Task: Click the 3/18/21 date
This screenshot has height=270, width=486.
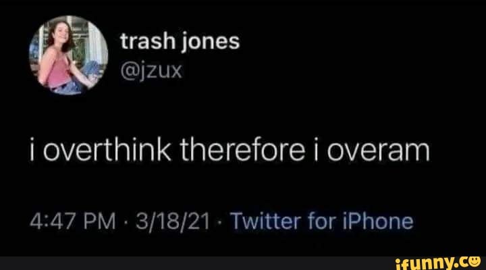Action: pyautogui.click(x=172, y=221)
